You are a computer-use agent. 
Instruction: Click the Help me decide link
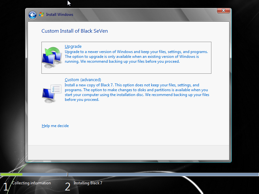[55, 126]
